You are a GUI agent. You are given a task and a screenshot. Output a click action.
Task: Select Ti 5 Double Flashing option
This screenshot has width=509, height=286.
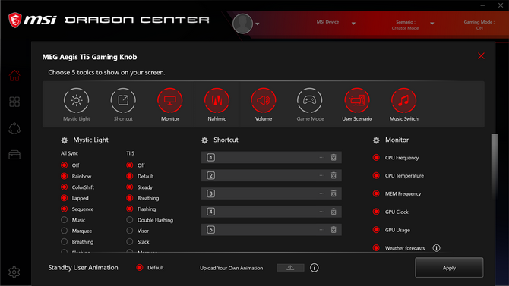point(129,220)
